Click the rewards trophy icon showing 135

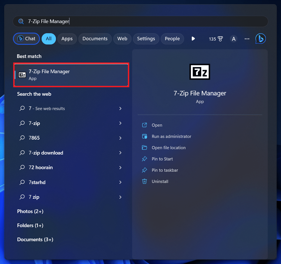pos(220,39)
